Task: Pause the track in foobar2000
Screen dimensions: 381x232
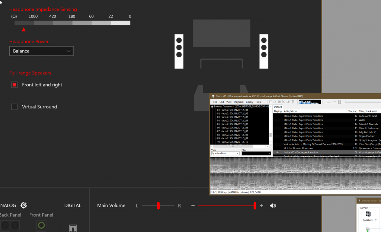Action: pyautogui.click(x=279, y=102)
